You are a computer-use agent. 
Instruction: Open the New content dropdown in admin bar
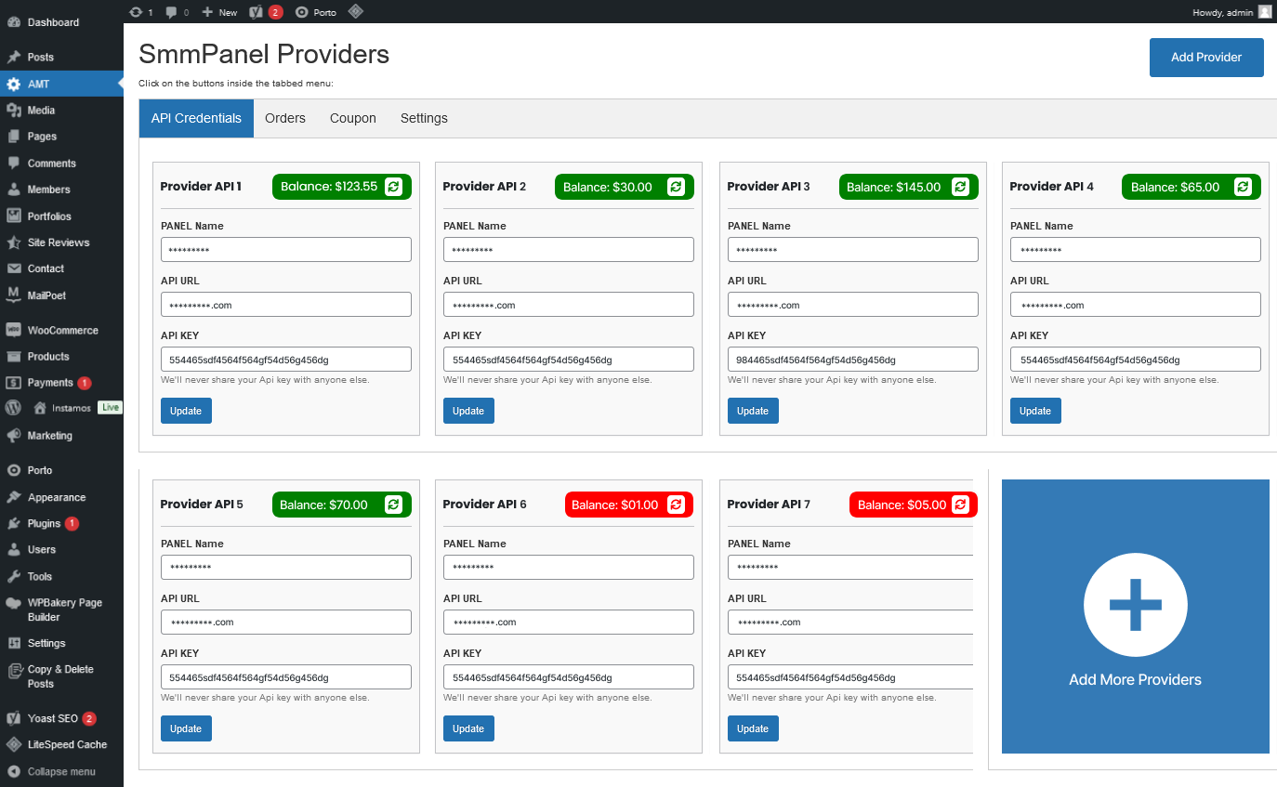point(219,12)
